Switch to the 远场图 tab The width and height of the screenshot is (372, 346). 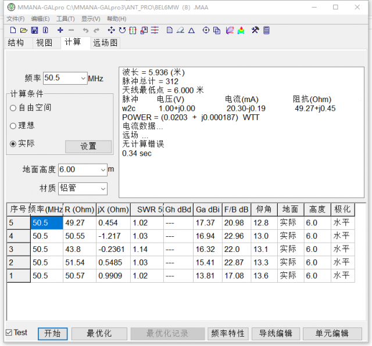(105, 43)
